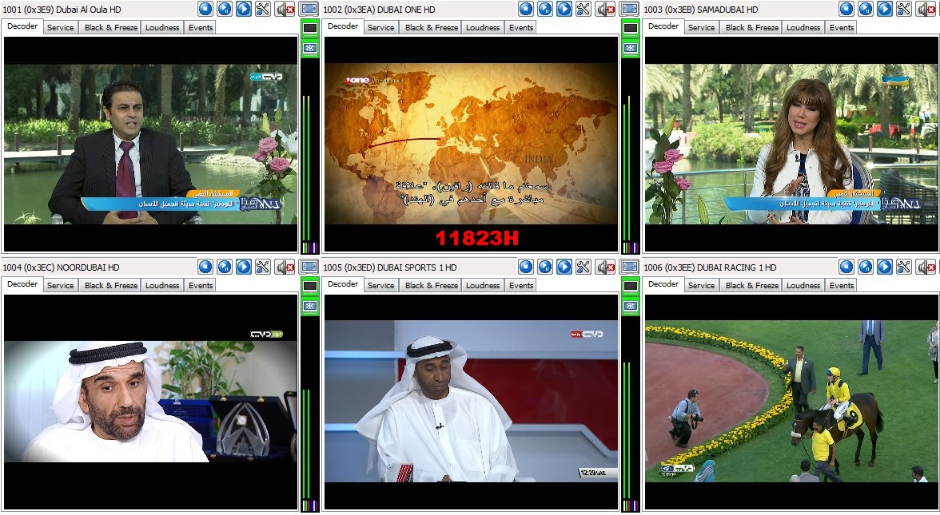Switch to Service tab of DUBAI RACING 1 HD
The height and width of the screenshot is (515, 940).
click(x=702, y=286)
